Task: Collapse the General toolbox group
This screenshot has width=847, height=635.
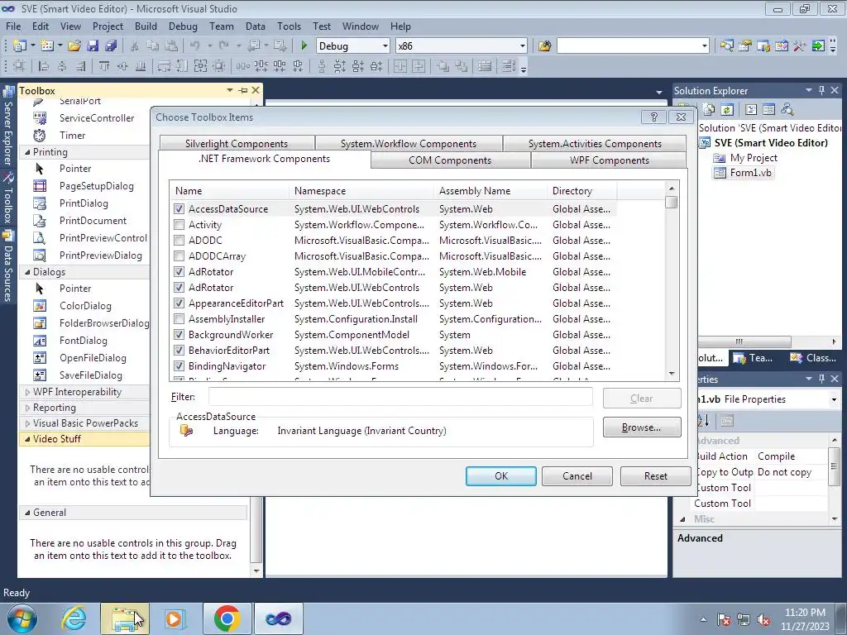Action: point(27,513)
